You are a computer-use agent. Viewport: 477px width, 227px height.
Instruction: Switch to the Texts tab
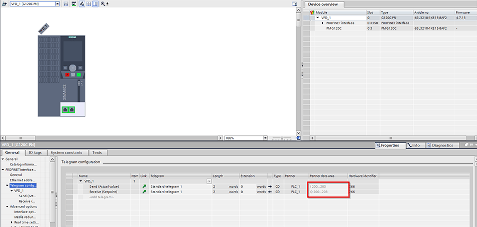coord(97,153)
